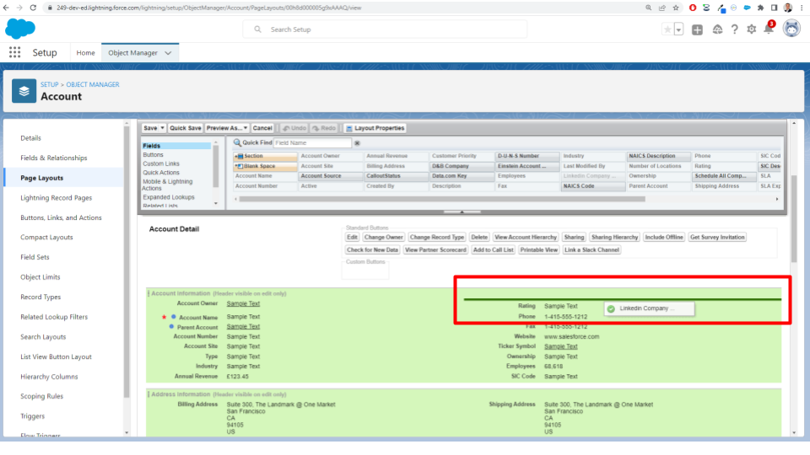
Task: Go to the Home tab
Action: (85, 52)
